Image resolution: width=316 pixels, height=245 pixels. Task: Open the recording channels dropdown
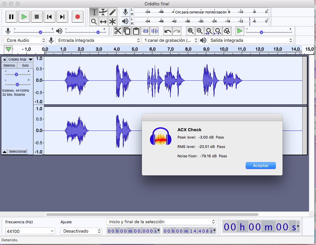[170, 40]
